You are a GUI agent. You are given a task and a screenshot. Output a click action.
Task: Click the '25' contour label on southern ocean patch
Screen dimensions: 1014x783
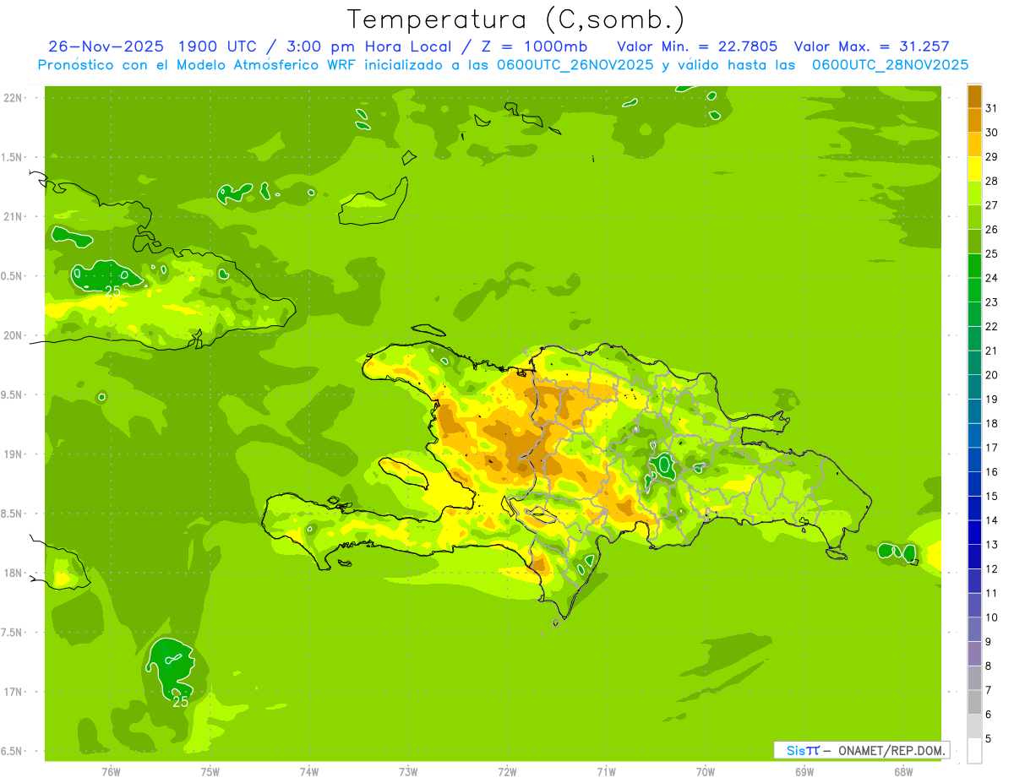(180, 701)
